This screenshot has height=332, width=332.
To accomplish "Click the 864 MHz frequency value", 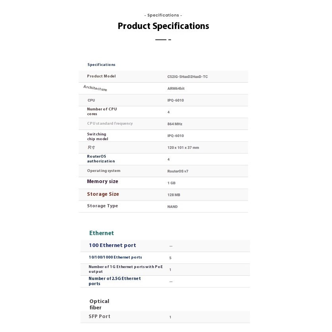I will [175, 124].
